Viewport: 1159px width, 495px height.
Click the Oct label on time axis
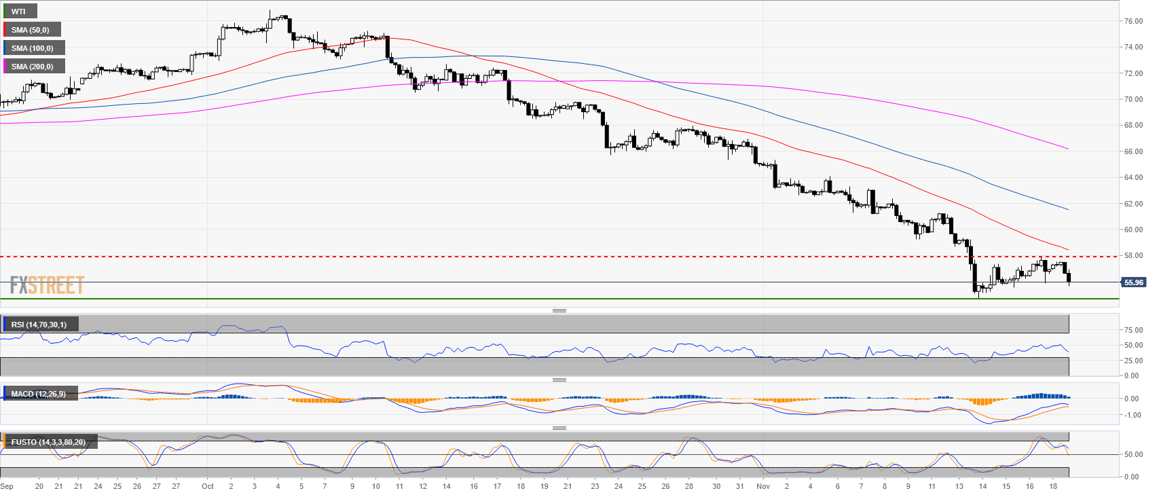point(208,486)
